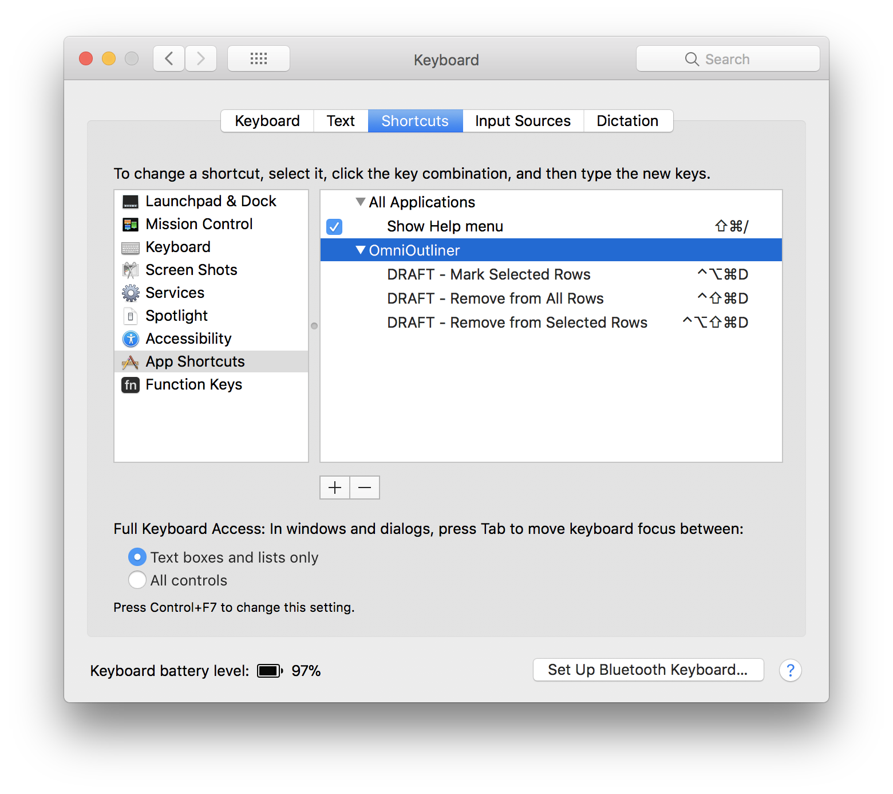893x794 pixels.
Task: Click the All Applications group label
Action: point(422,202)
